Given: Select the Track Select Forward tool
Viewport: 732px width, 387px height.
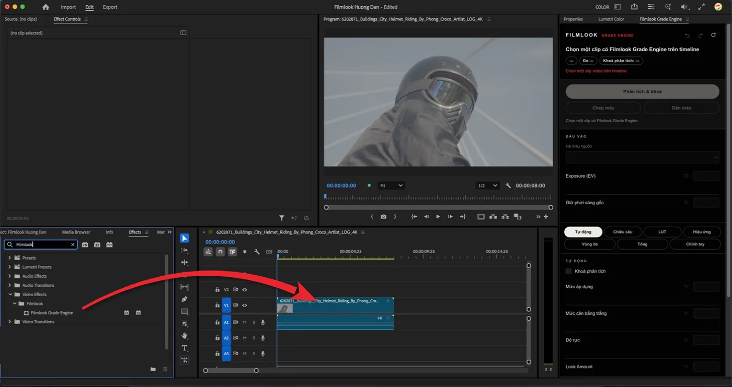Looking at the screenshot, I should pos(185,251).
